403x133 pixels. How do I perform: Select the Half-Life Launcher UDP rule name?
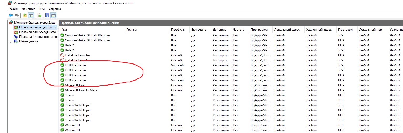(x=78, y=55)
